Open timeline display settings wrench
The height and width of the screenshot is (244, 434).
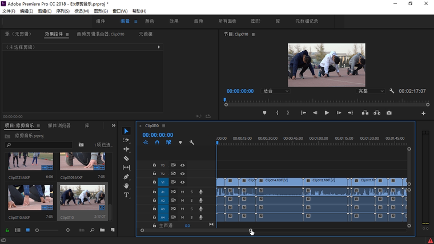[x=192, y=143]
